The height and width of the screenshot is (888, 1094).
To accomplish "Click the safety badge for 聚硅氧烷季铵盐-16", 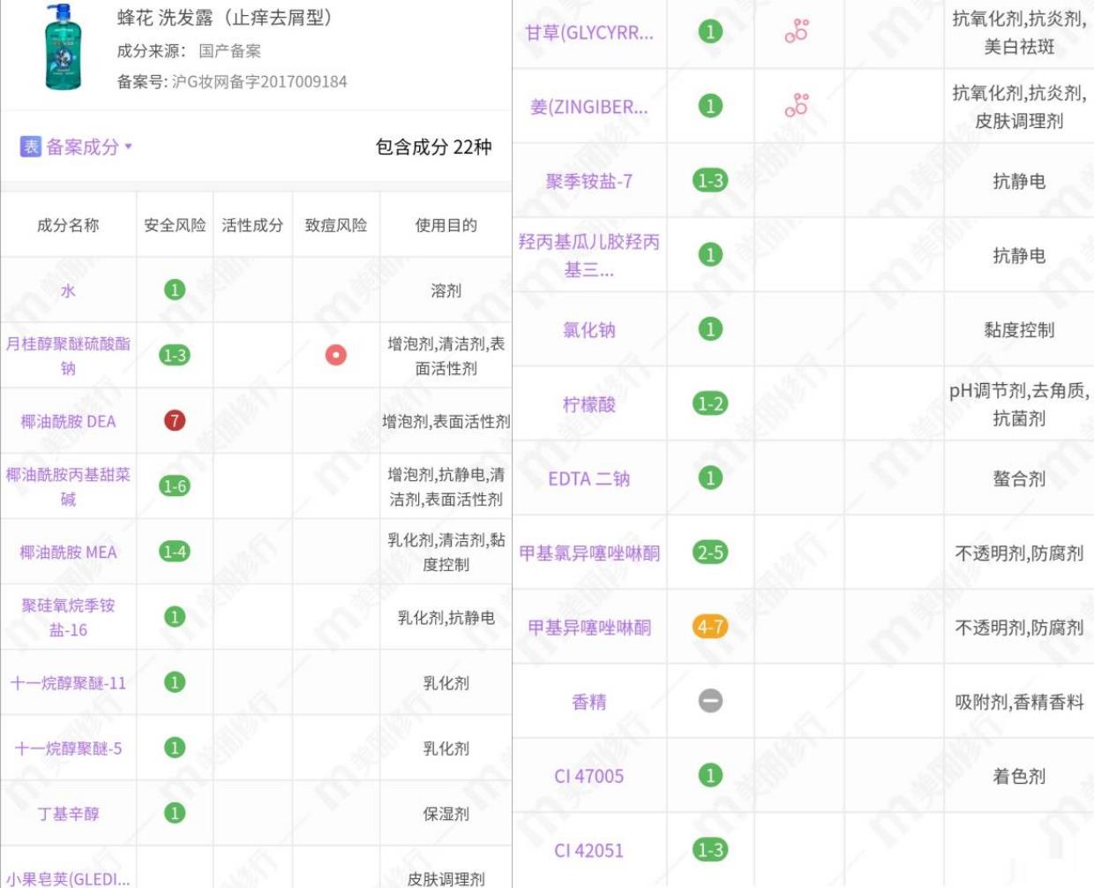I will pyautogui.click(x=175, y=617).
